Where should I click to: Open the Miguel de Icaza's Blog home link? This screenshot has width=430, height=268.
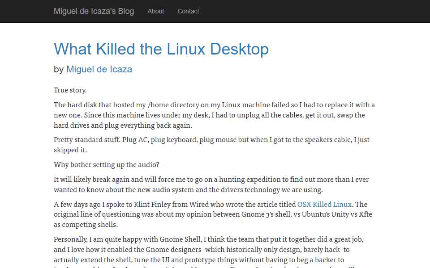[94, 11]
